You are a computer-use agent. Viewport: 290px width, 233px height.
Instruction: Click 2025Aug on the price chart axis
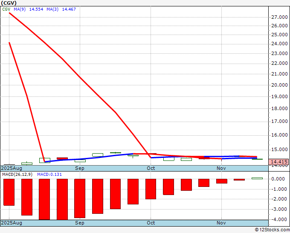12,168
